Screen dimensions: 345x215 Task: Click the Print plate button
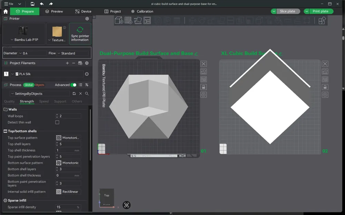tap(320, 11)
